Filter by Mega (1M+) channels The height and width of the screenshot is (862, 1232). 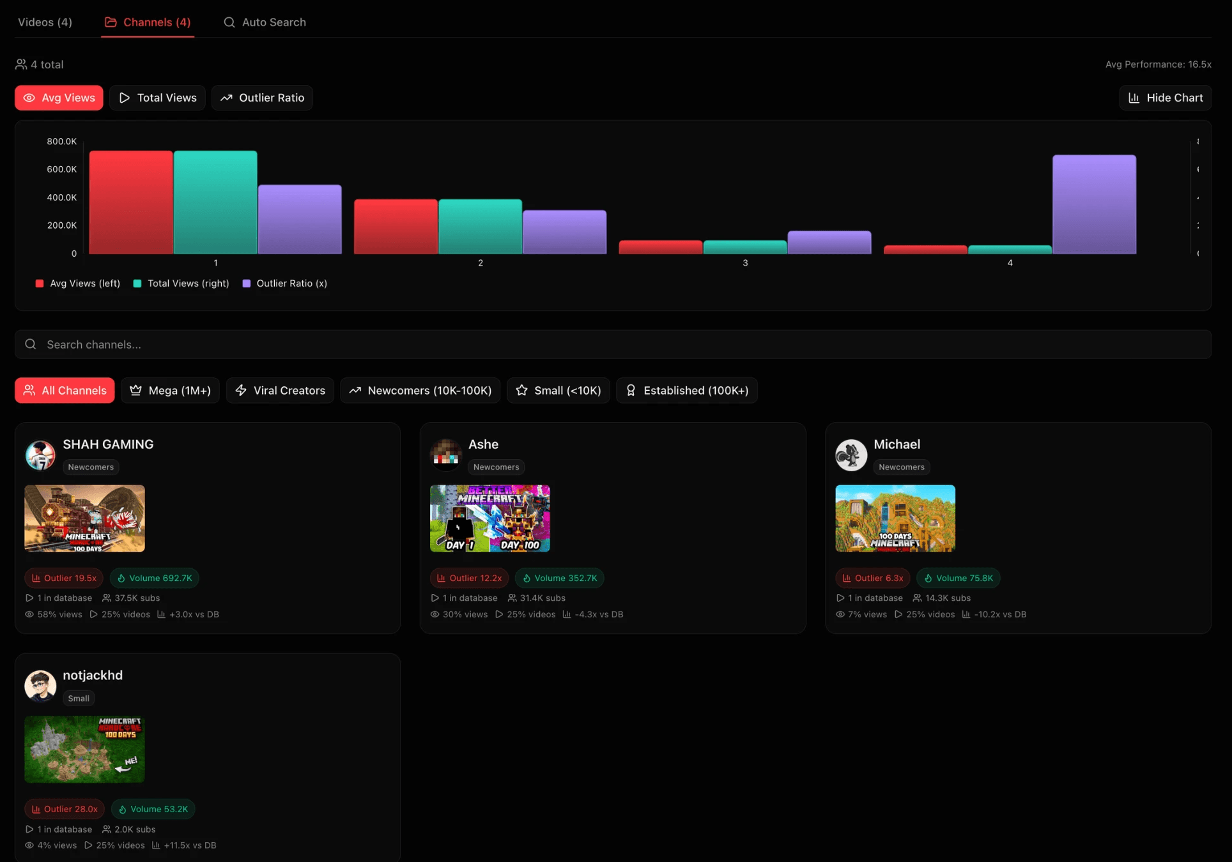170,390
